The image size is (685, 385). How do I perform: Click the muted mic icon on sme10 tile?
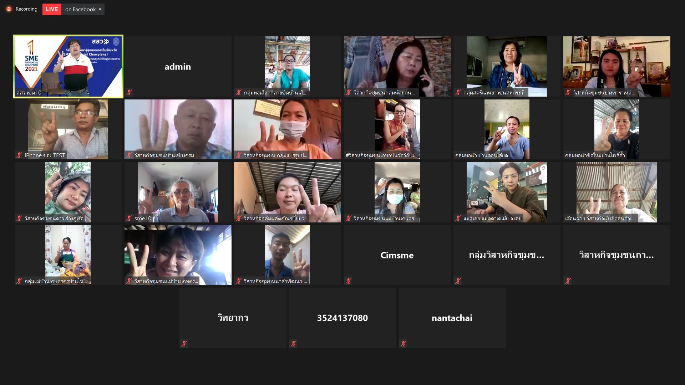(x=129, y=218)
